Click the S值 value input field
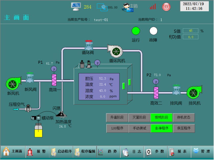 point(191,31)
